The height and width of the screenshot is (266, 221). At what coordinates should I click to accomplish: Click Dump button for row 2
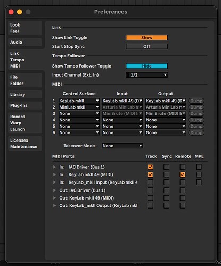click(x=197, y=107)
